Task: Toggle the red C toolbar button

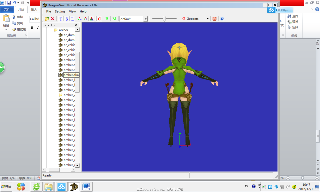Action: click(x=99, y=19)
